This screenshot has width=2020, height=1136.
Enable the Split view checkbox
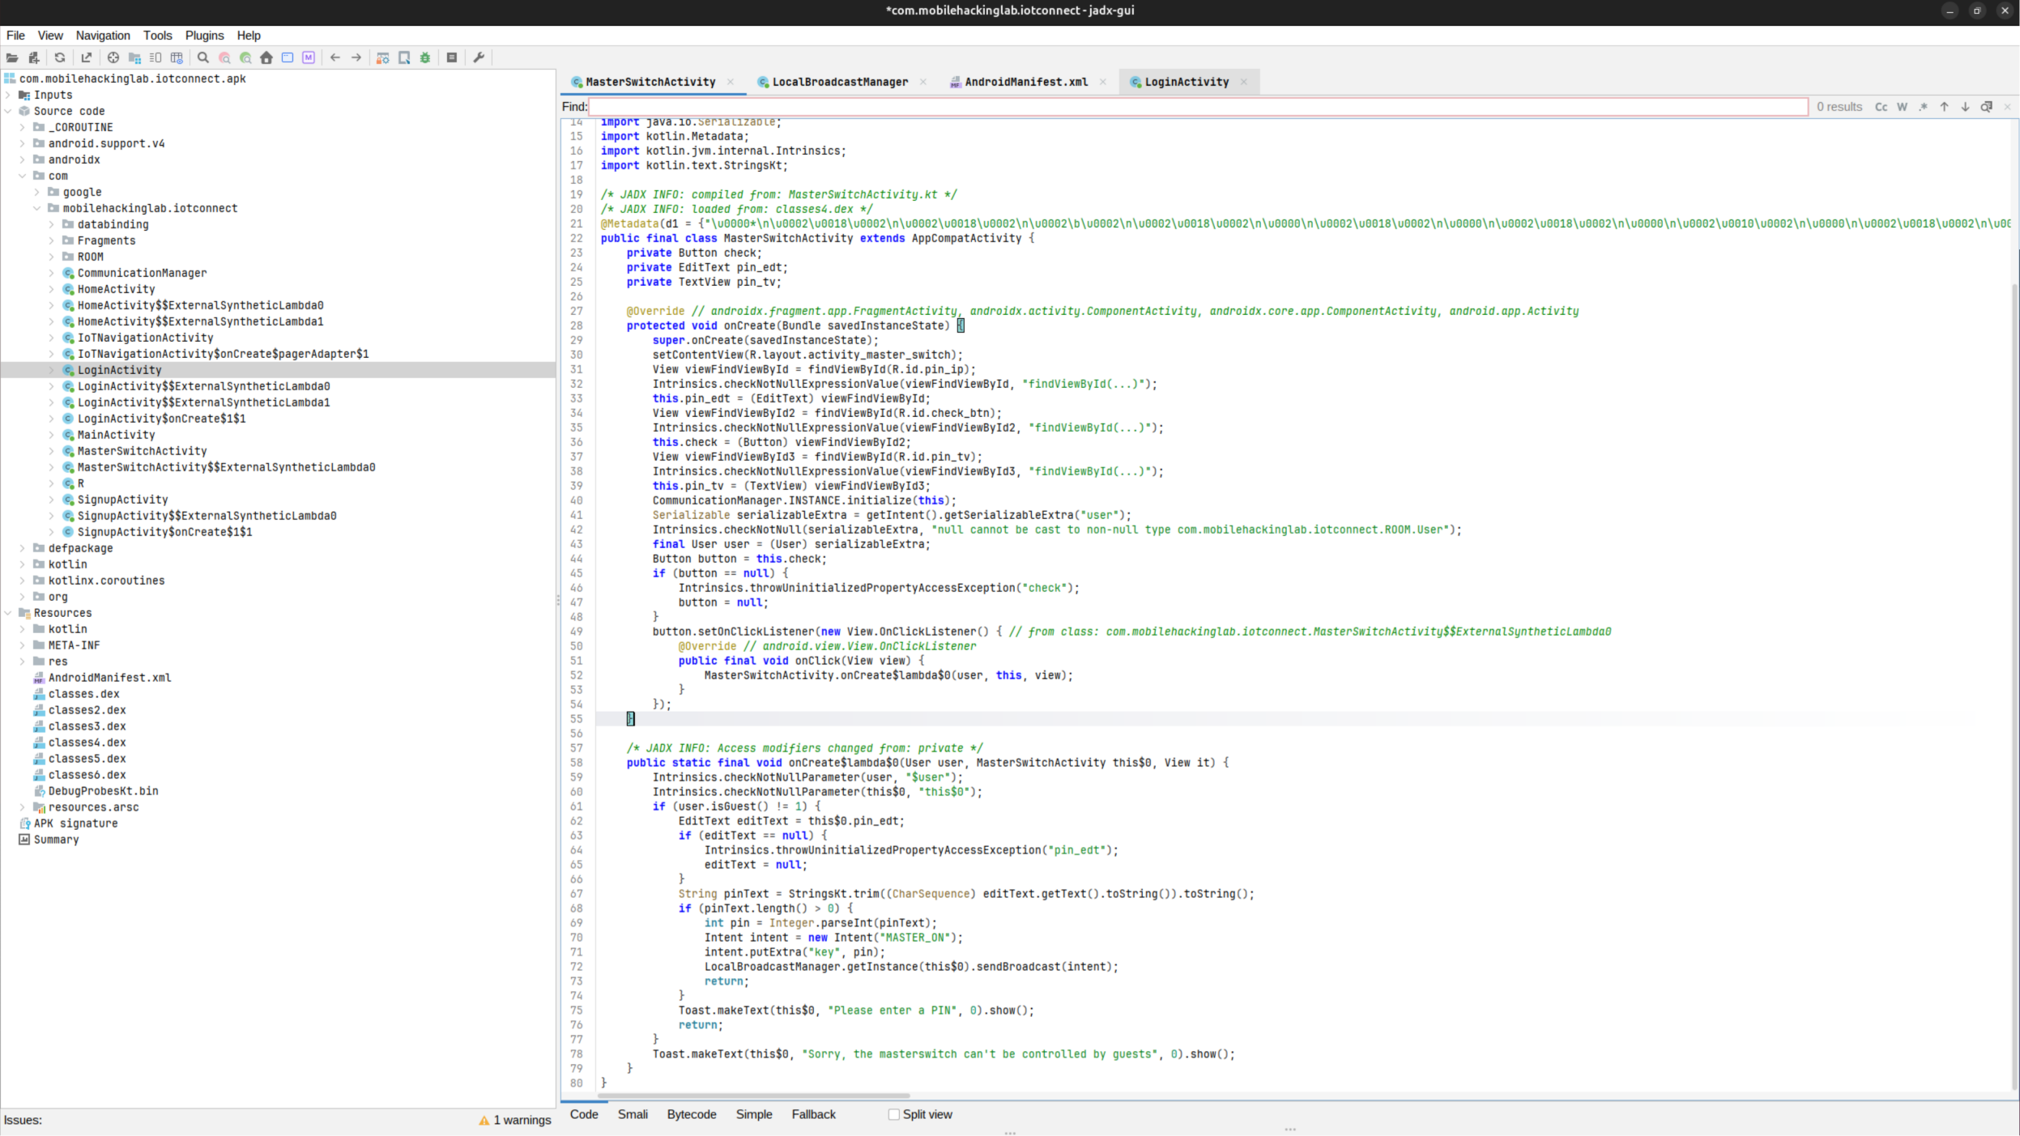point(894,1115)
